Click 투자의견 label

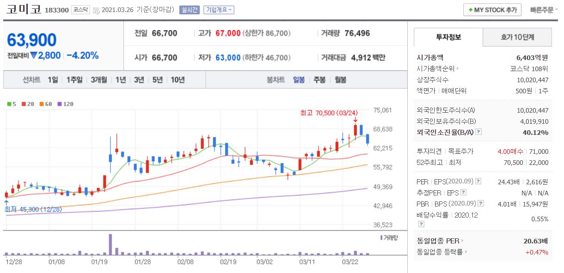(x=429, y=151)
